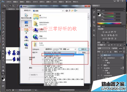The height and width of the screenshot is (92, 127).
Task: Open the 窗口(W) menu
Action: 68,2
